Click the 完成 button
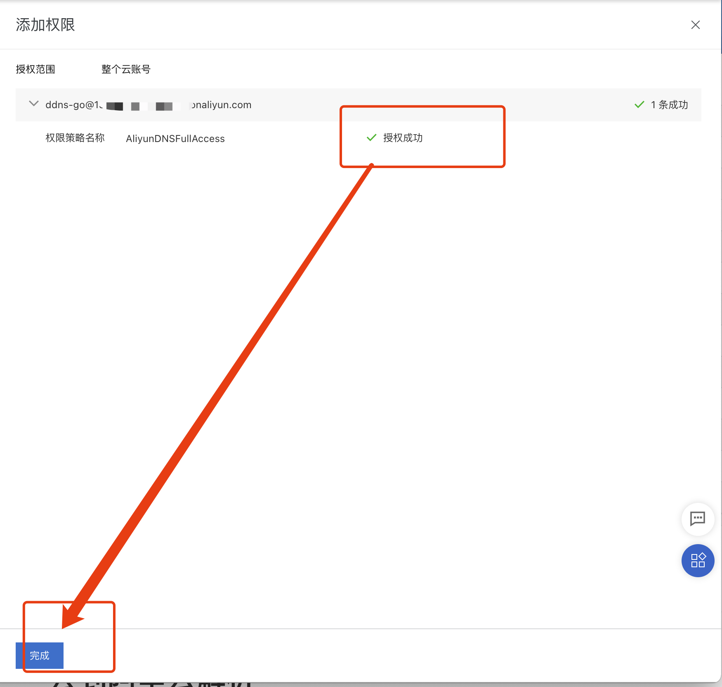This screenshot has height=687, width=722. (40, 655)
